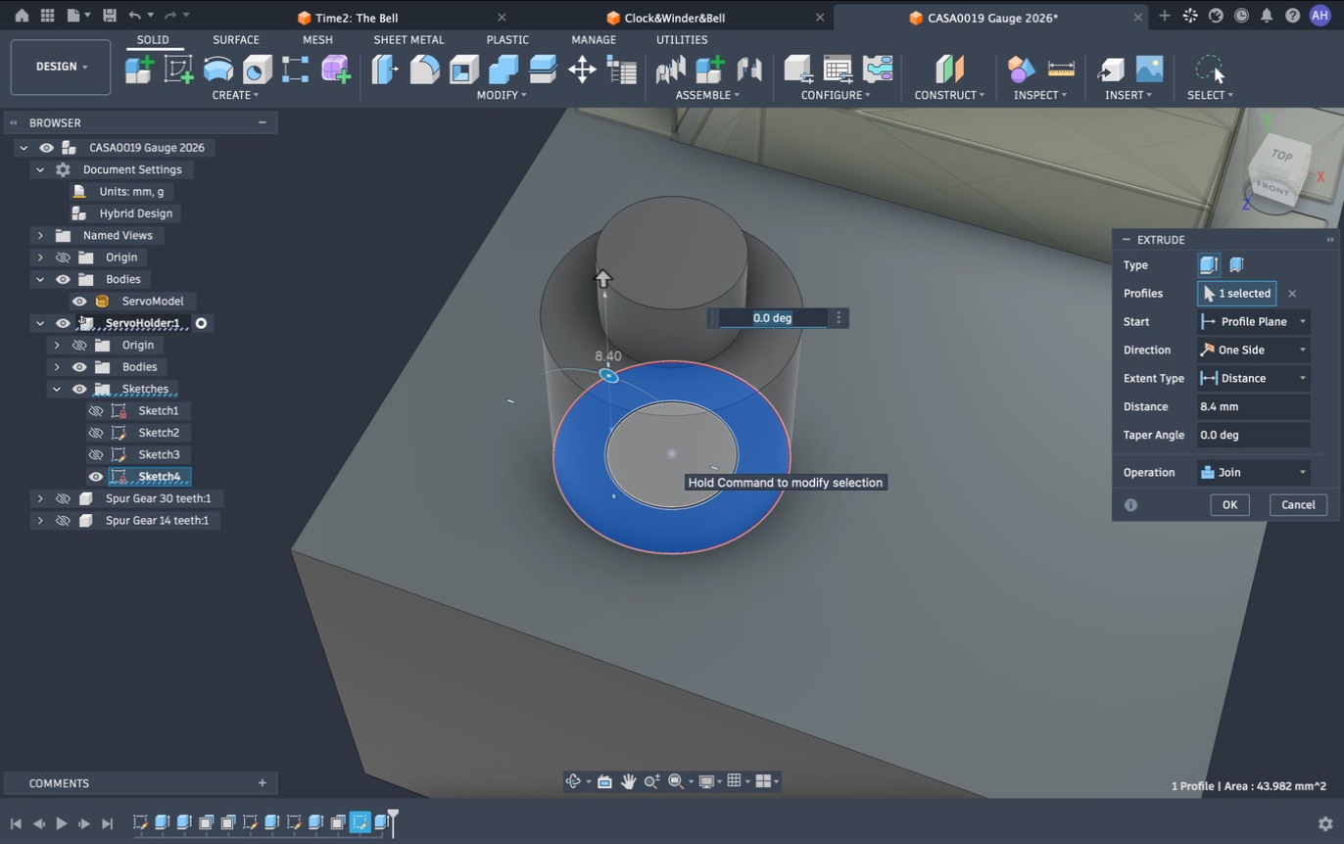The image size is (1344, 844).
Task: Open the Data Panel grid icon
Action: (x=47, y=17)
